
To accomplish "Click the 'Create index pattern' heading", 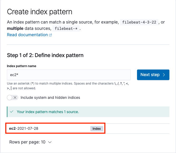I will coord(40,12).
